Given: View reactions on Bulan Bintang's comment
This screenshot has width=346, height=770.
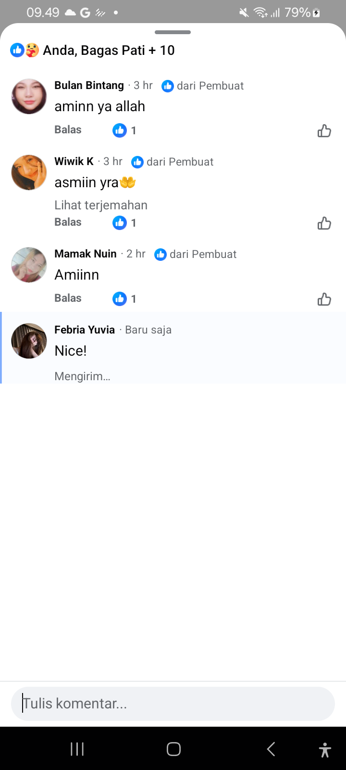Looking at the screenshot, I should [x=124, y=130].
